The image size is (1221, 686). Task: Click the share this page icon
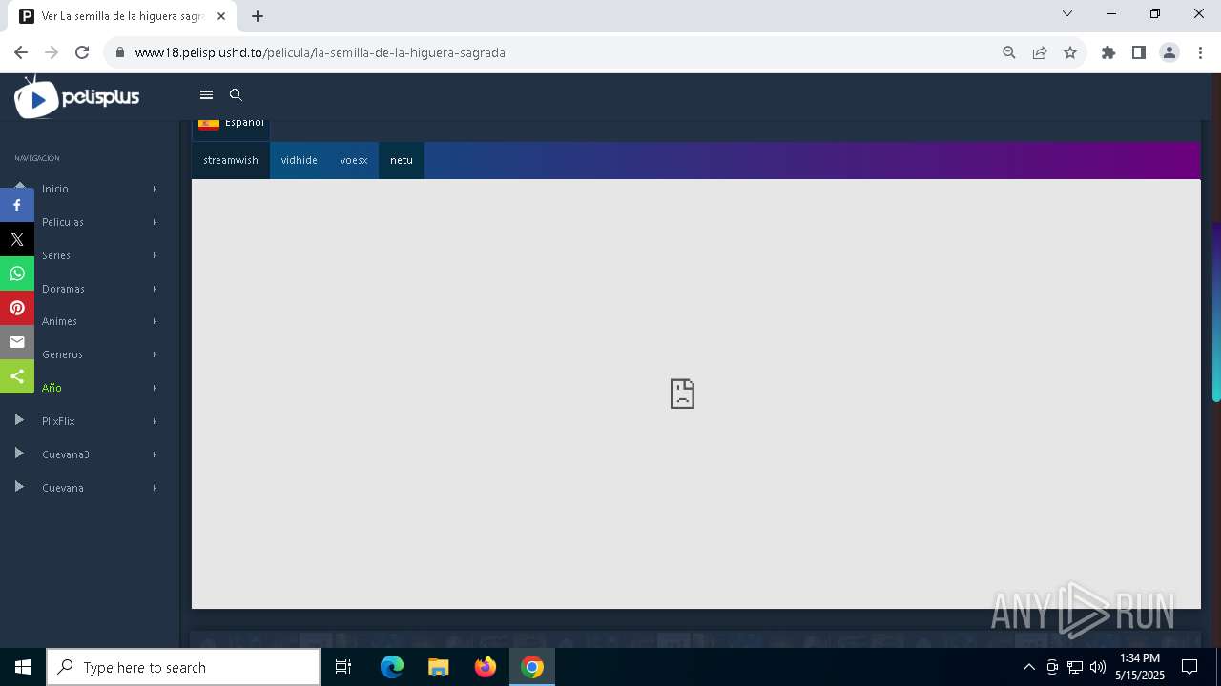[1040, 52]
